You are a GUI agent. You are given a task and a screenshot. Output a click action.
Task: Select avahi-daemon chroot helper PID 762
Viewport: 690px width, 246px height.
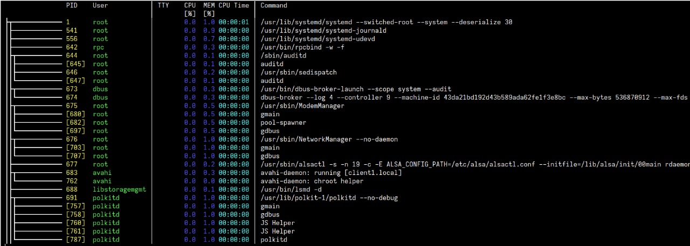coord(345,181)
